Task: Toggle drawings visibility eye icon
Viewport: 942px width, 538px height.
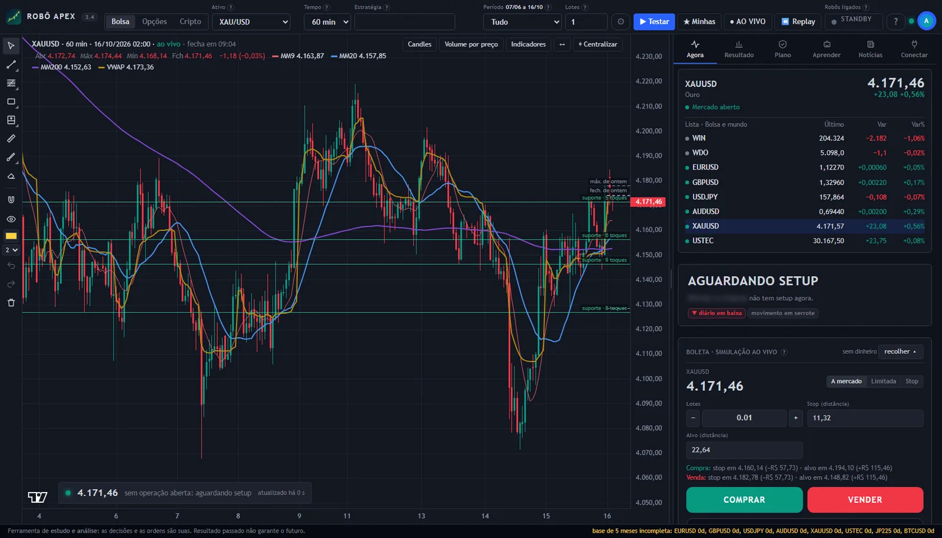Action: 11,219
